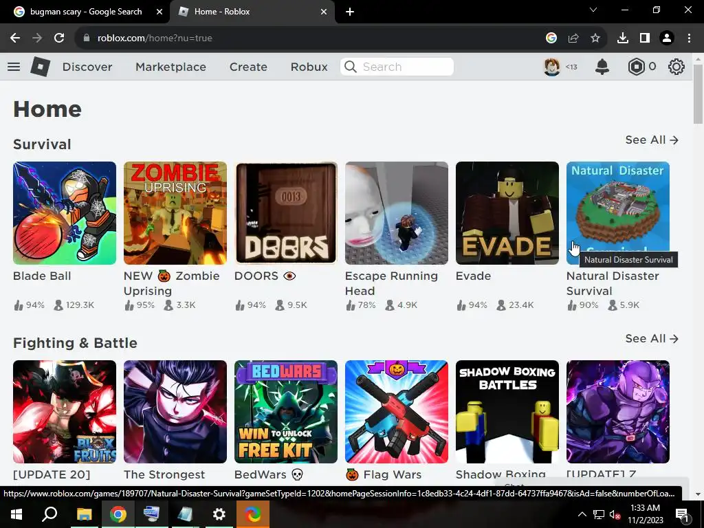The image size is (704, 528).
Task: Open the Blox Fruits thumbnail
Action: [65, 412]
